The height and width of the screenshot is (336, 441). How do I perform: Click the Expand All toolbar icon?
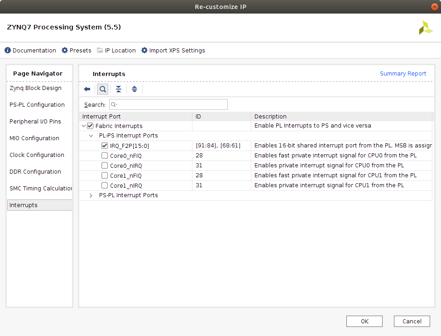pos(134,90)
